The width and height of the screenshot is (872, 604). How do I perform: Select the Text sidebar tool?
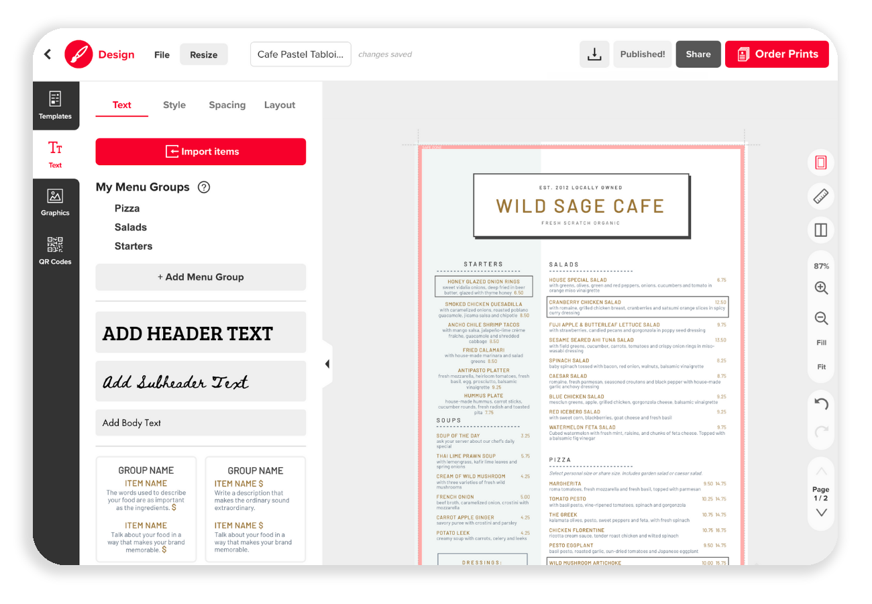[55, 154]
